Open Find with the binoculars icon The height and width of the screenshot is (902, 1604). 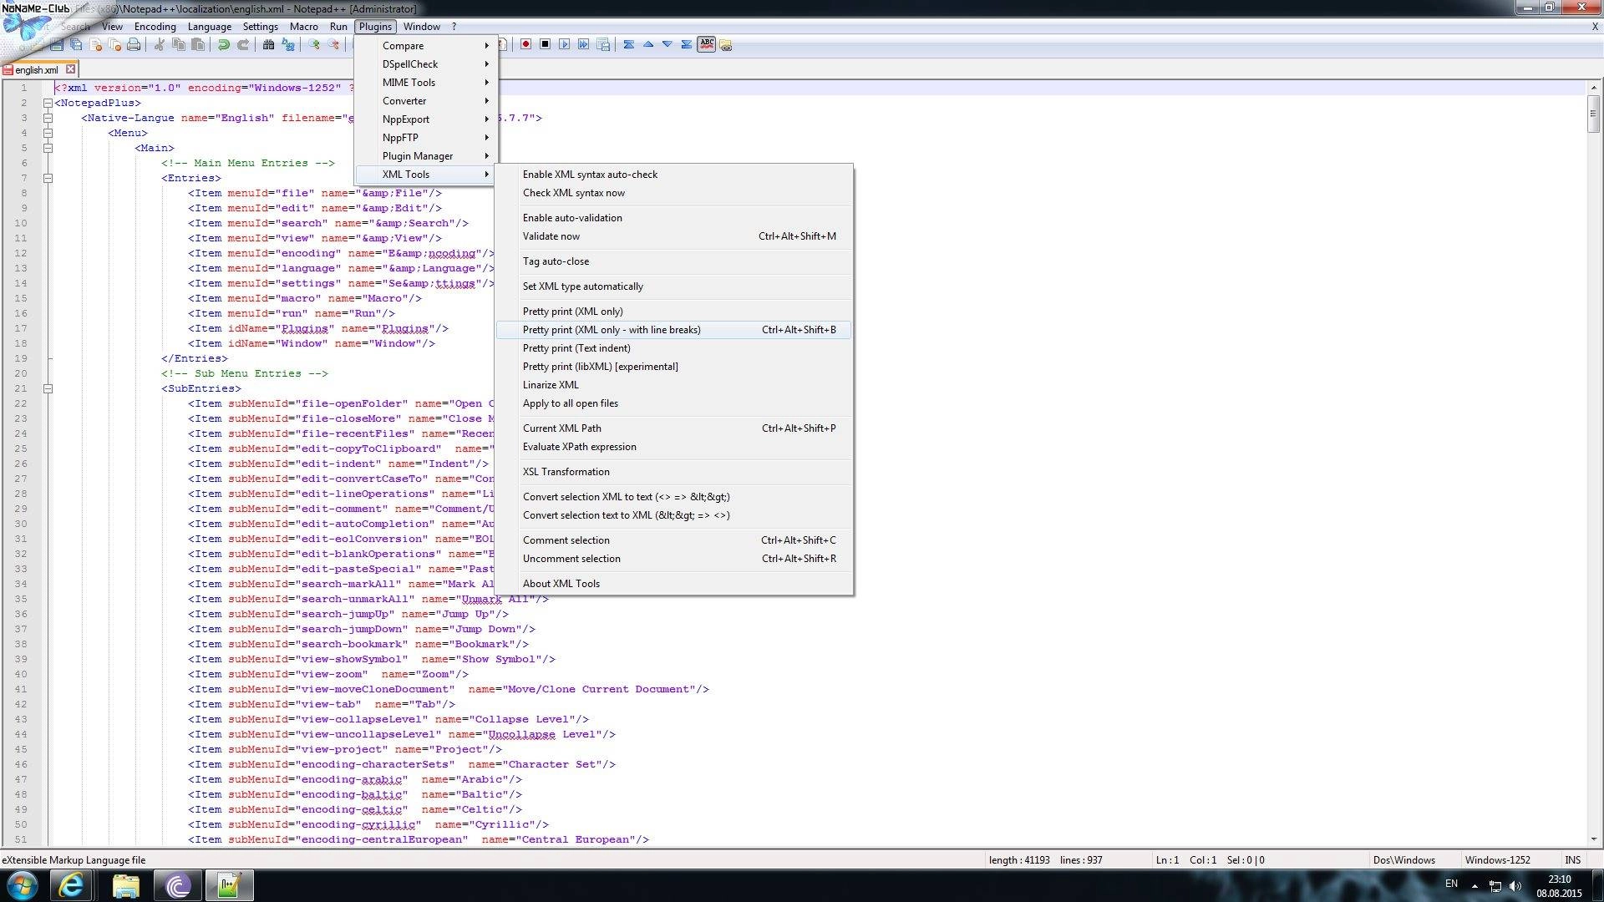pos(268,44)
